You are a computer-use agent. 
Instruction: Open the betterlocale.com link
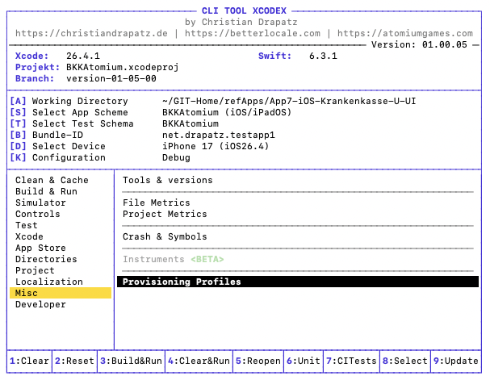point(253,33)
